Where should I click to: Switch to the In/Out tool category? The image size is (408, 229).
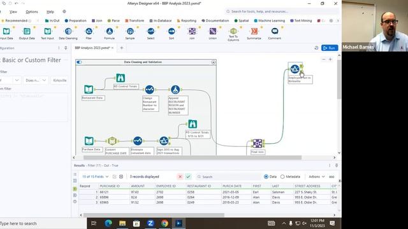pos(52,20)
